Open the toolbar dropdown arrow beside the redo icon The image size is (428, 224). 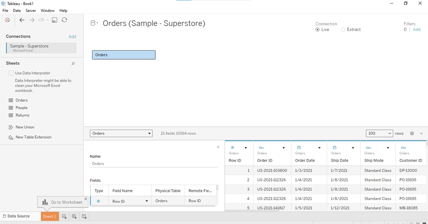47,20
